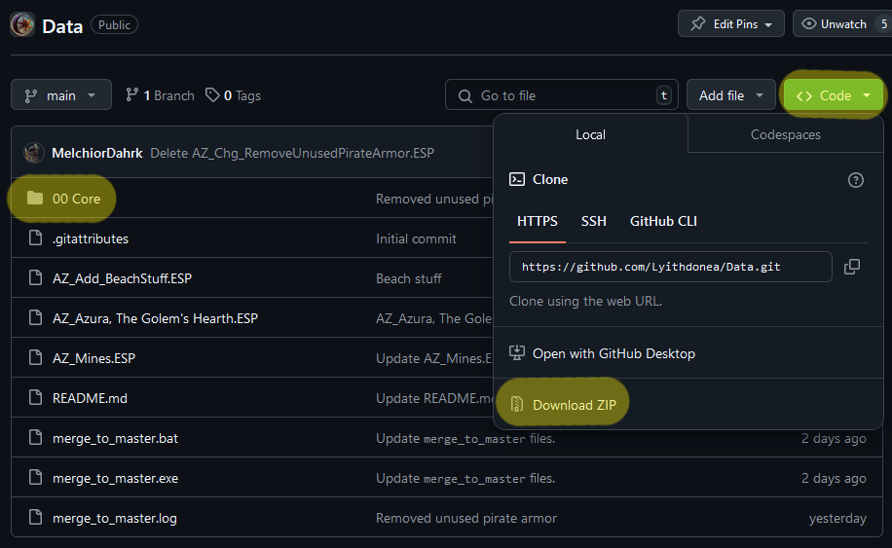Click the eye icon in the Unwatch button
This screenshot has height=548, width=892.
pos(809,24)
